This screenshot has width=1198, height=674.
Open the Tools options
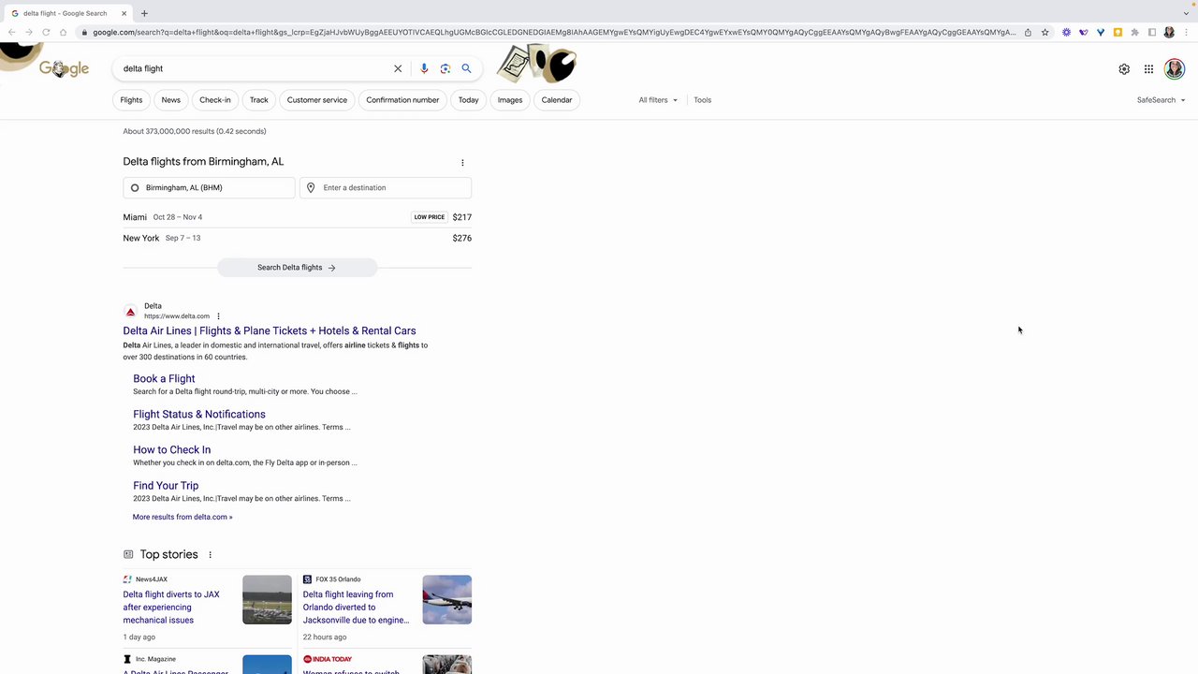pyautogui.click(x=702, y=100)
